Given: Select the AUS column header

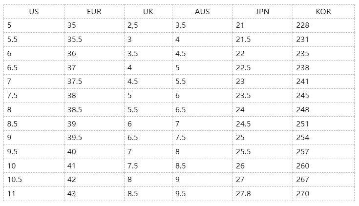Looking at the screenshot, I should 202,12.
